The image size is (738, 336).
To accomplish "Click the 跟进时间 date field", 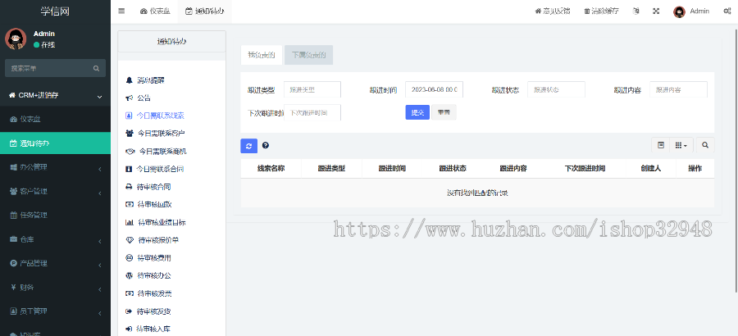I will pyautogui.click(x=434, y=89).
